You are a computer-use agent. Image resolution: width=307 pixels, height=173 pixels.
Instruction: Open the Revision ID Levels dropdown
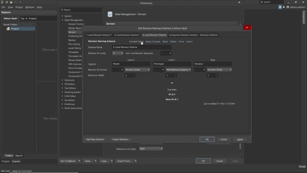[x=118, y=53]
